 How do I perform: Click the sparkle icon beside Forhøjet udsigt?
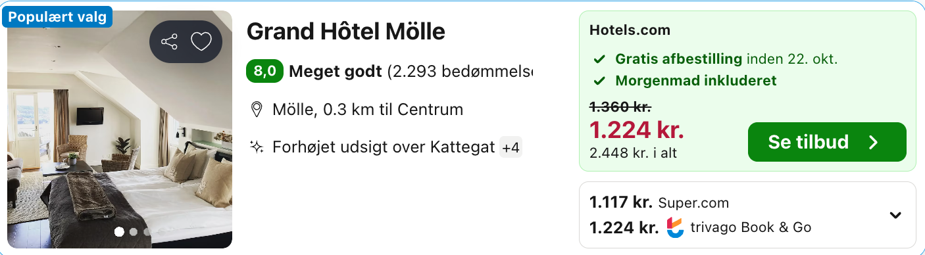(257, 147)
